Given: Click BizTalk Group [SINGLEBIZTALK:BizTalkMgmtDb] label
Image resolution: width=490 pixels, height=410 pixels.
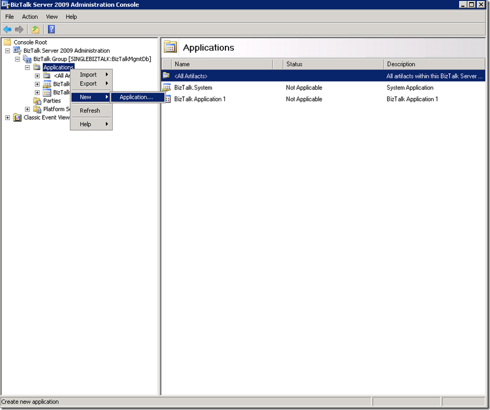Looking at the screenshot, I should [92, 59].
